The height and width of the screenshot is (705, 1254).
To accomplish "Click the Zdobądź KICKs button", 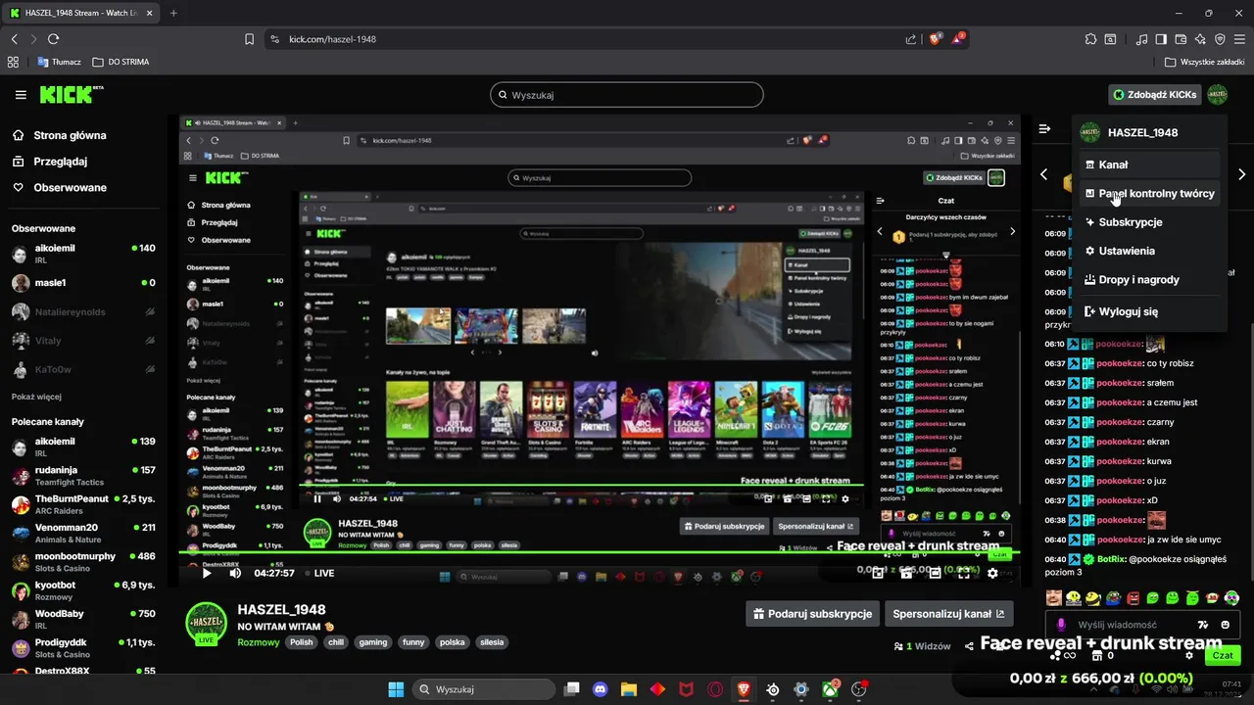I will [x=1154, y=95].
